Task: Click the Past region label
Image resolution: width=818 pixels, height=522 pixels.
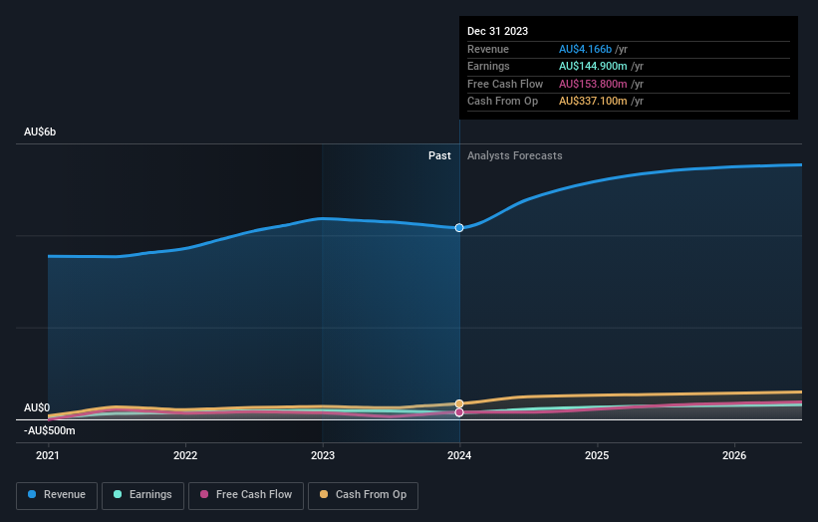Action: 439,156
